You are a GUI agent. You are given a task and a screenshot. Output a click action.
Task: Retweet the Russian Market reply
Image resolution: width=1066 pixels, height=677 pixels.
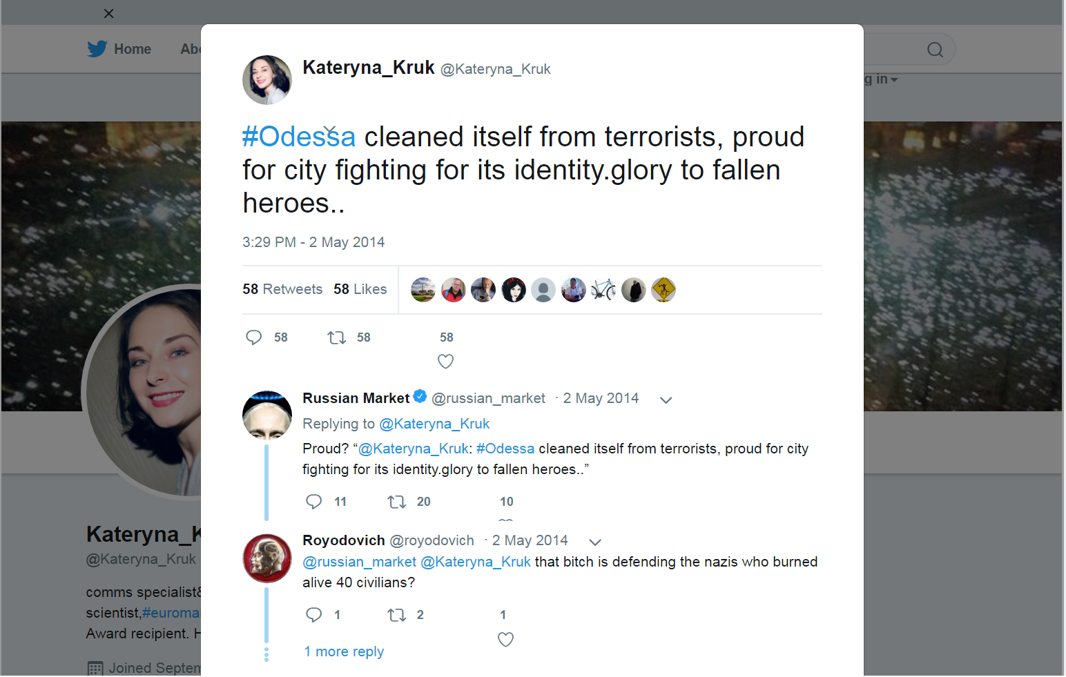pos(397,502)
